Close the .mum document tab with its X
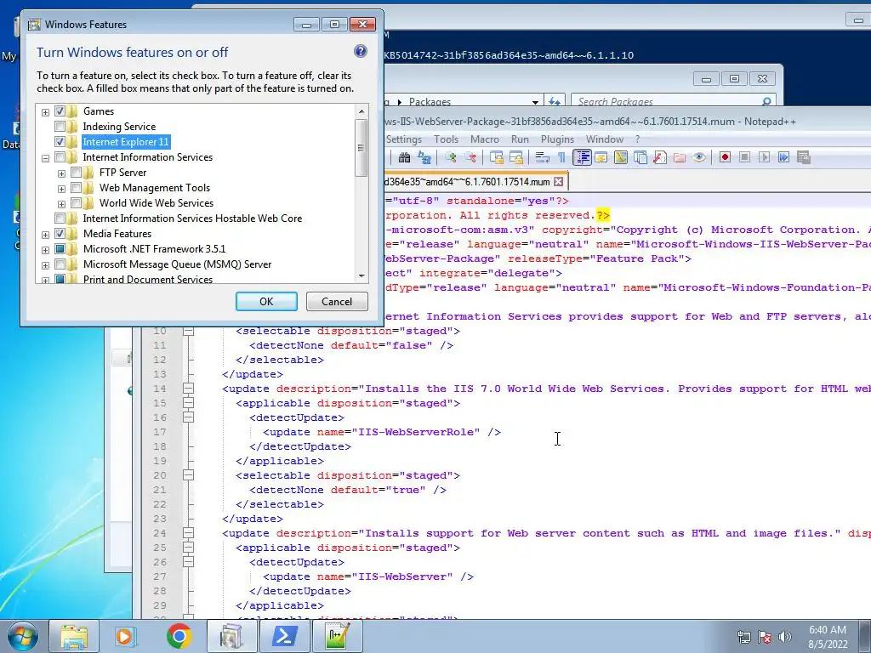The width and height of the screenshot is (871, 653). pyautogui.click(x=558, y=182)
